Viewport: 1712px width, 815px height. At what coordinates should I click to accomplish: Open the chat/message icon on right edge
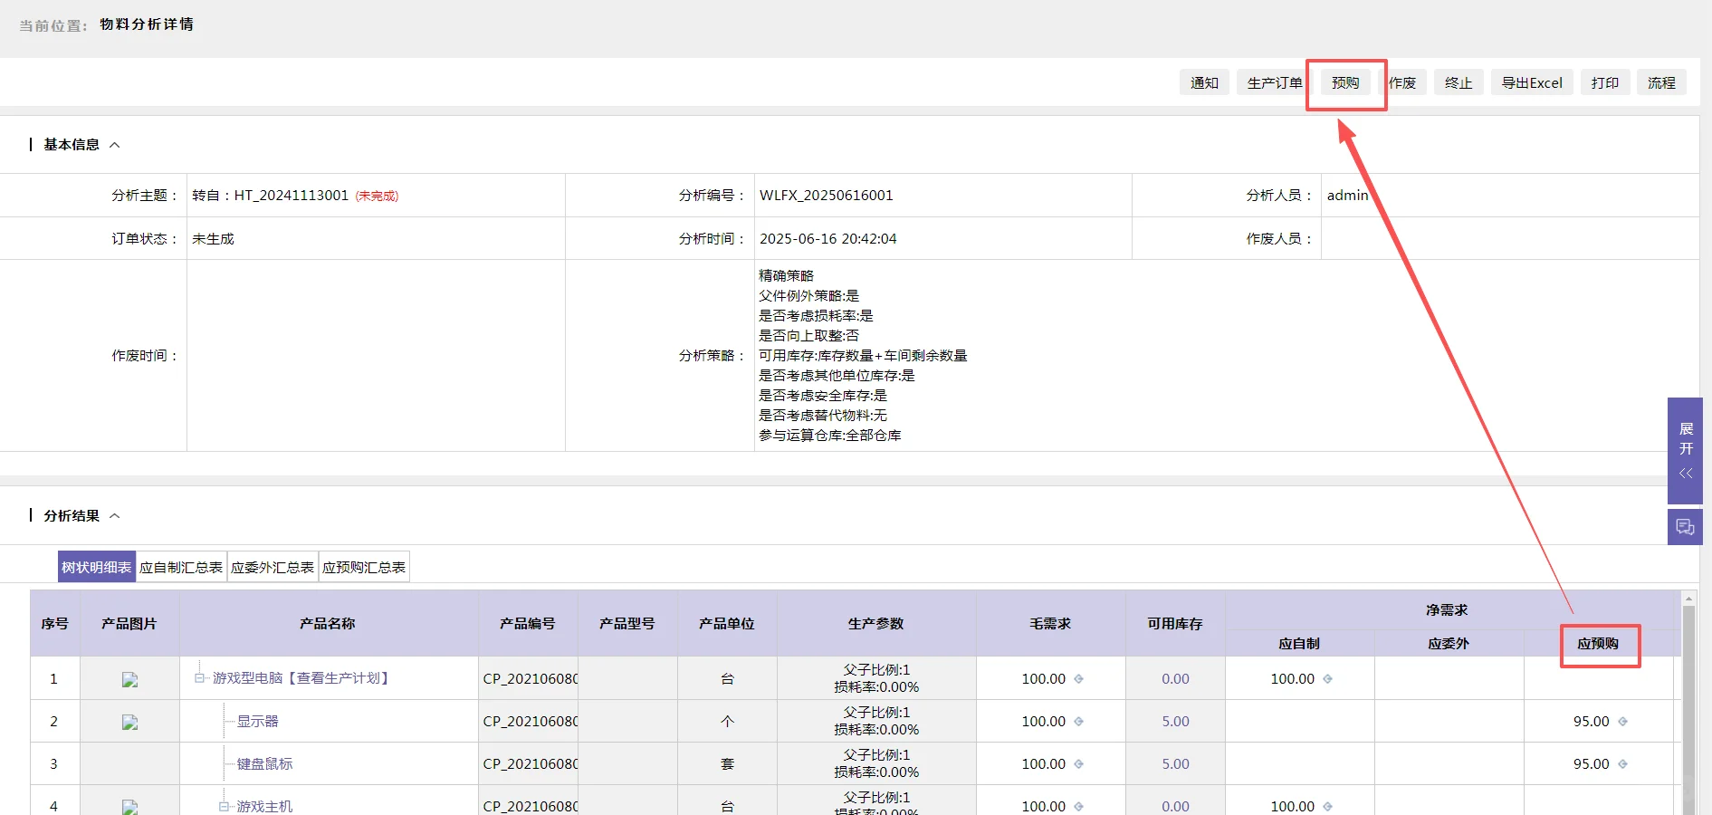tap(1685, 526)
